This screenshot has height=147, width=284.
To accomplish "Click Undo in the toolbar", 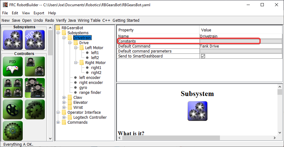I will click(x=38, y=21).
